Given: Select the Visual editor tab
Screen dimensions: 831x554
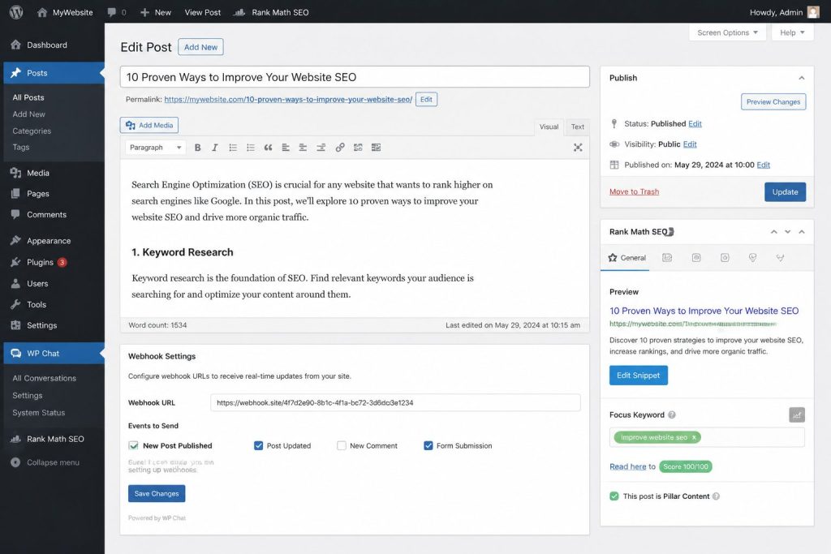Looking at the screenshot, I should [549, 127].
